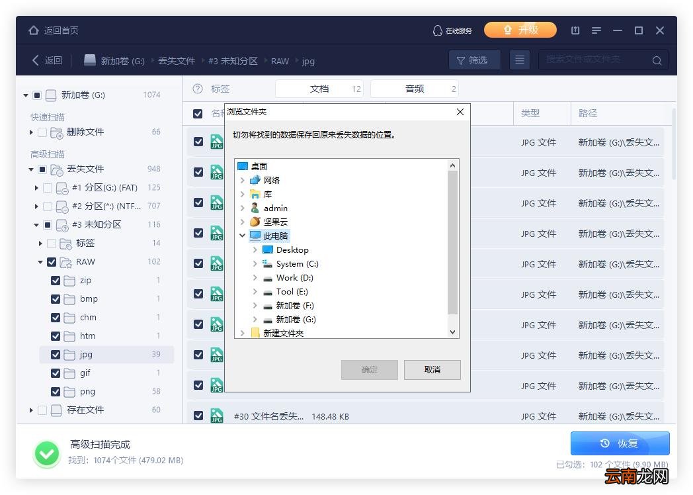Expand the 存在文件 tree node
Viewport: 693px width, 495px height.
point(31,410)
